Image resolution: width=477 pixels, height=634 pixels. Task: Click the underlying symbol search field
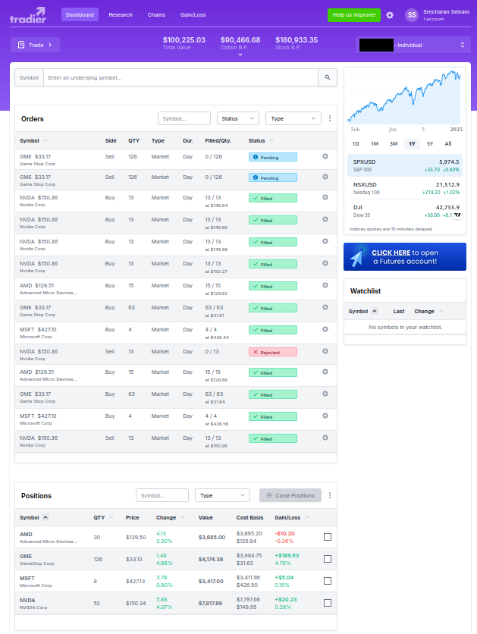click(180, 77)
